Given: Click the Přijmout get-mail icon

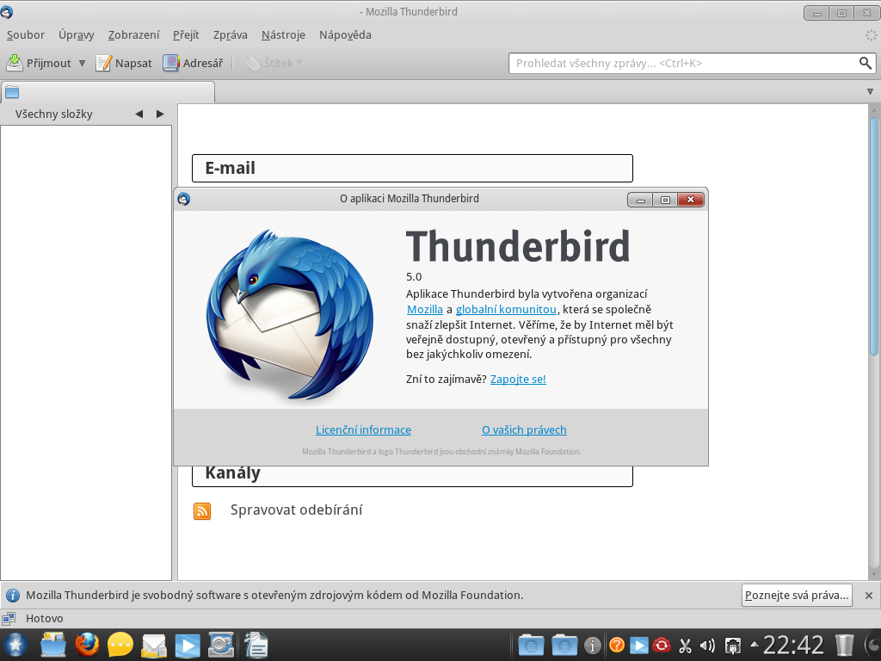Looking at the screenshot, I should (15, 63).
